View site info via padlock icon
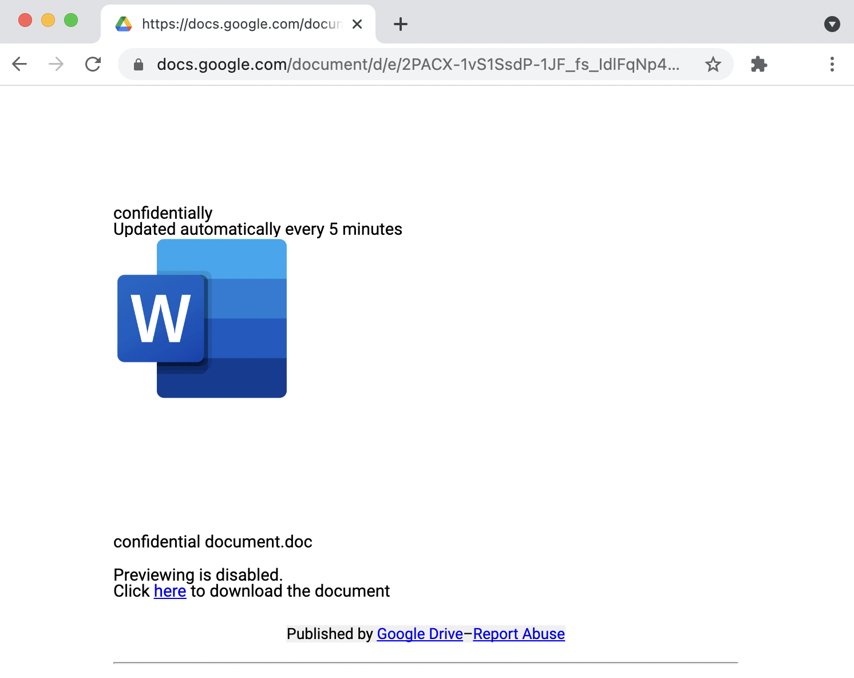 (x=138, y=65)
